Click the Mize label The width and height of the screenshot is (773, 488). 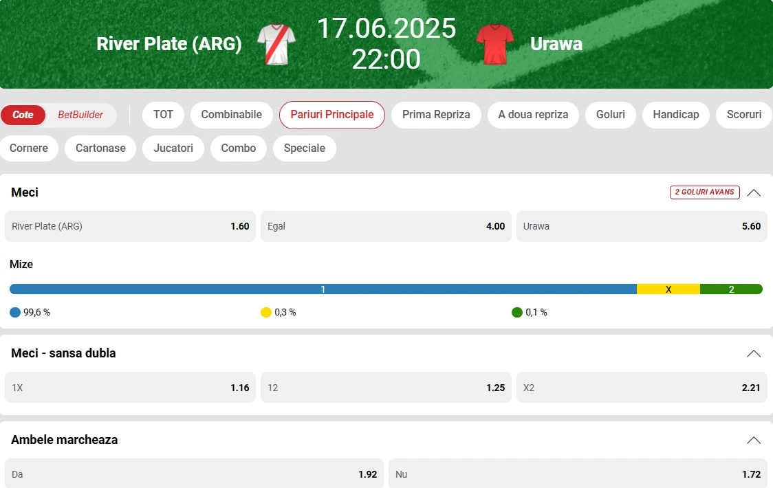pyautogui.click(x=21, y=264)
